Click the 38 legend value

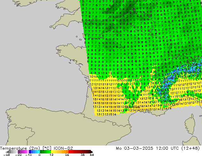point(83,155)
